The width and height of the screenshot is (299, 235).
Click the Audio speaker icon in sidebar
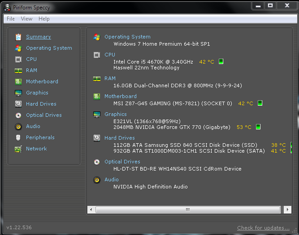click(18, 126)
